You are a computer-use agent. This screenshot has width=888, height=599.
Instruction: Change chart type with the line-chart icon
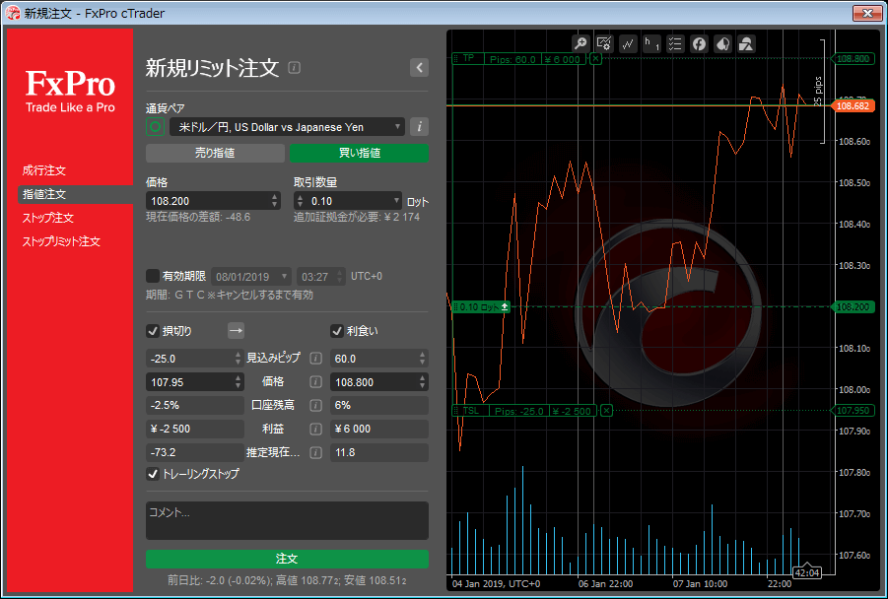628,43
